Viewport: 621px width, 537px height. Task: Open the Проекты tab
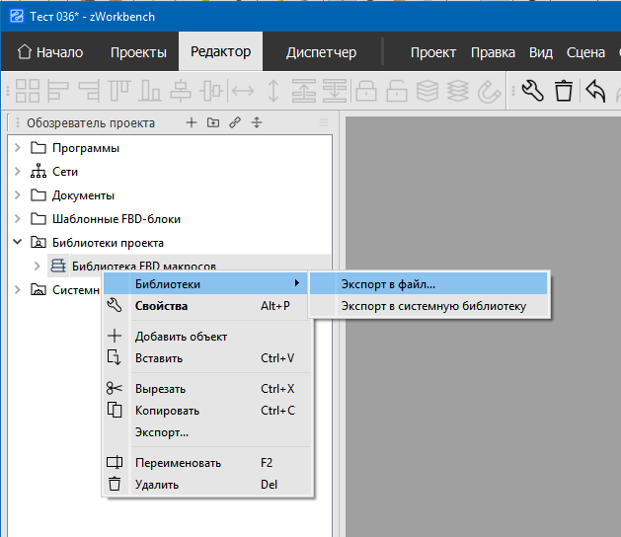138,52
